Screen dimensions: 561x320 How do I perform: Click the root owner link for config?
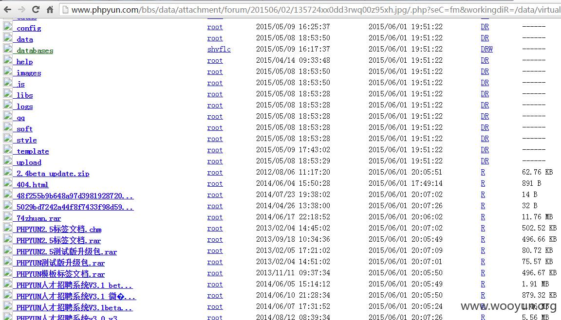(215, 27)
